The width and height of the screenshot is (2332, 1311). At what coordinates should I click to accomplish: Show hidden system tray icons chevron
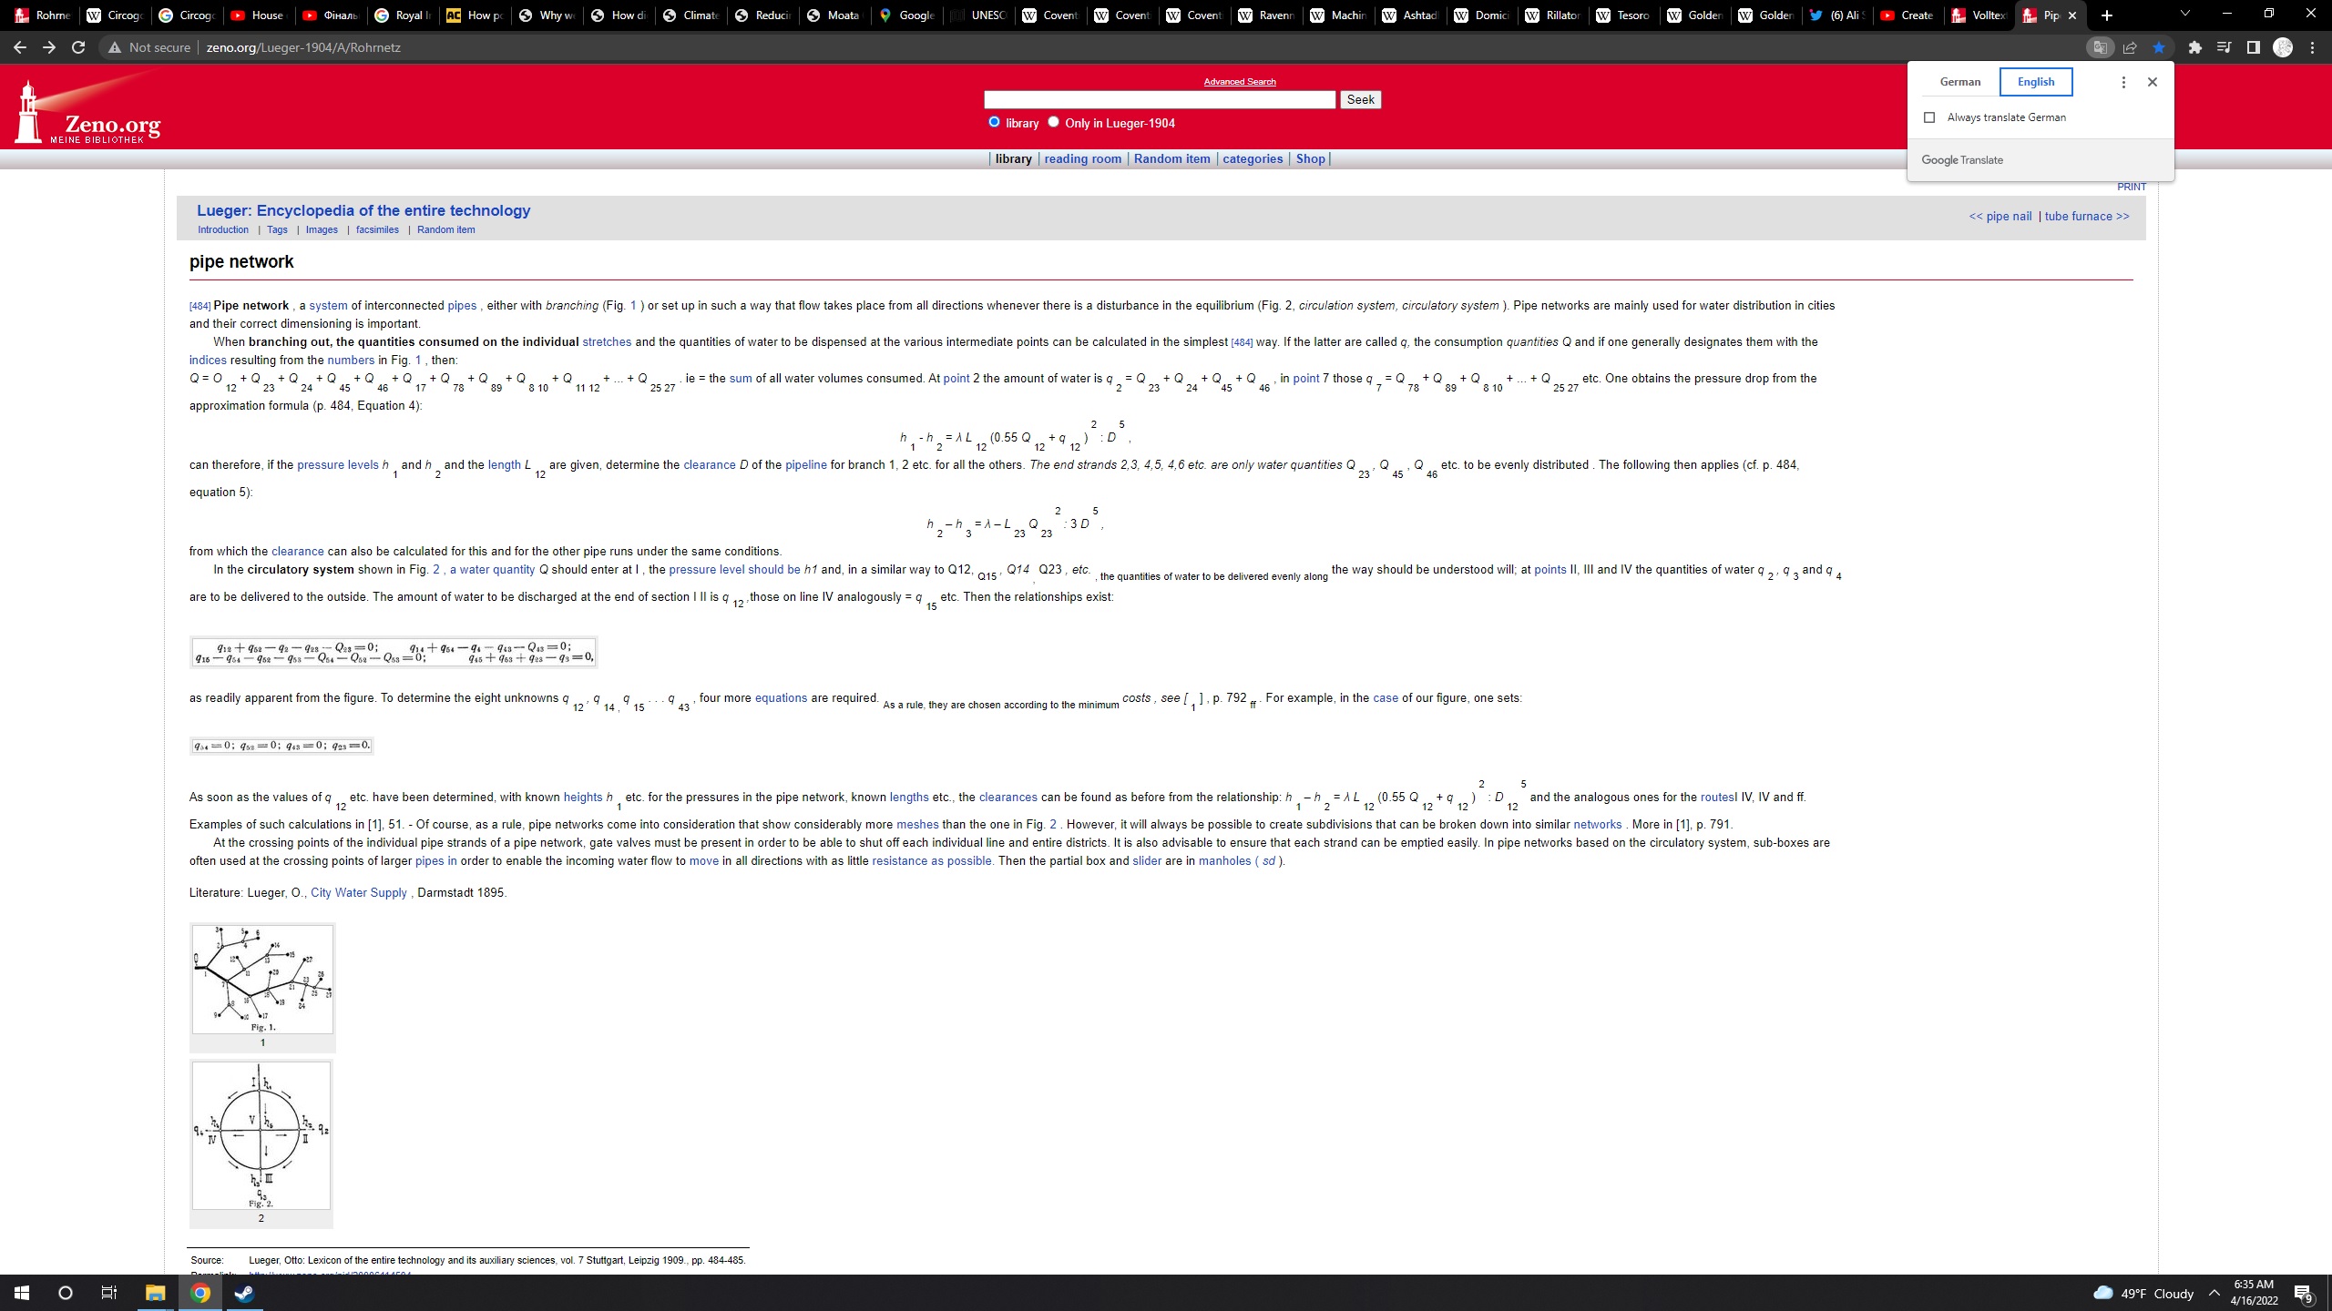pyautogui.click(x=2214, y=1293)
